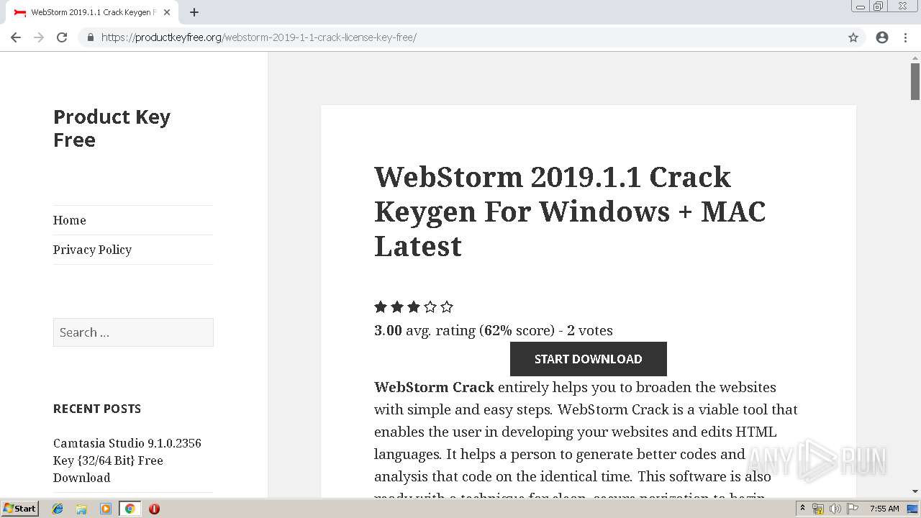Rate the post two stars
Screen dimensions: 921x518
coord(397,307)
